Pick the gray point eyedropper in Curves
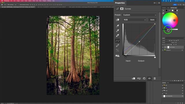The height and width of the screenshot is (104, 185). tap(117, 31)
